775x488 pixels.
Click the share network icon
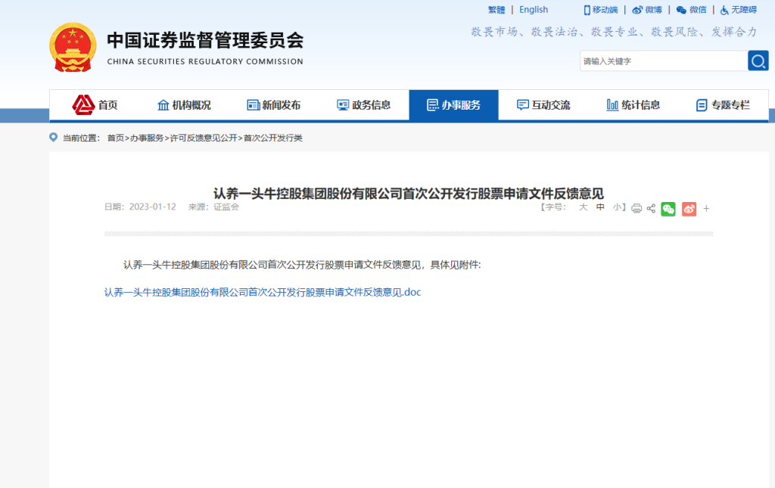pyautogui.click(x=651, y=208)
